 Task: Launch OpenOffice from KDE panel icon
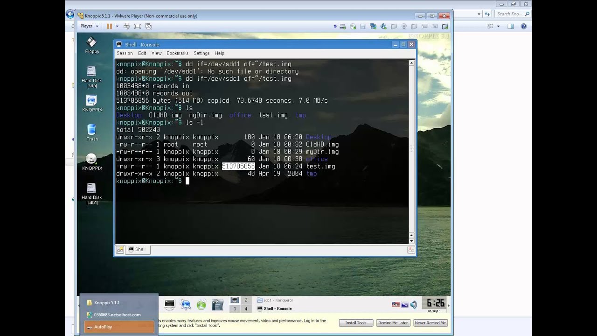(217, 305)
